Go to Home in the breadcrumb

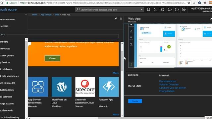tap(35, 15)
